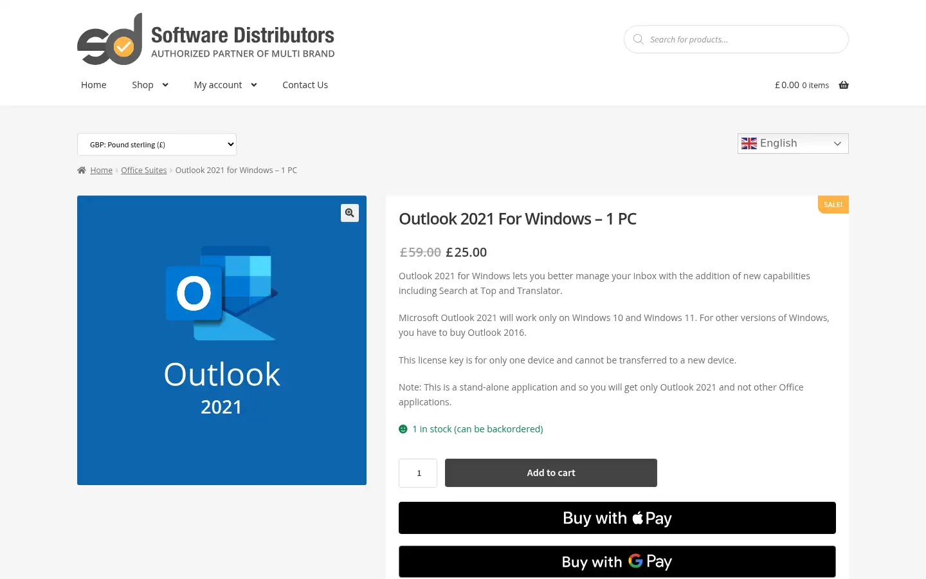Click the home icon in breadcrumb
This screenshot has width=926, height=579.
pyautogui.click(x=82, y=170)
